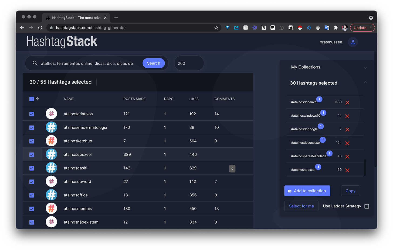
Task: Click the magnifier icon in the search box
Action: (35, 63)
